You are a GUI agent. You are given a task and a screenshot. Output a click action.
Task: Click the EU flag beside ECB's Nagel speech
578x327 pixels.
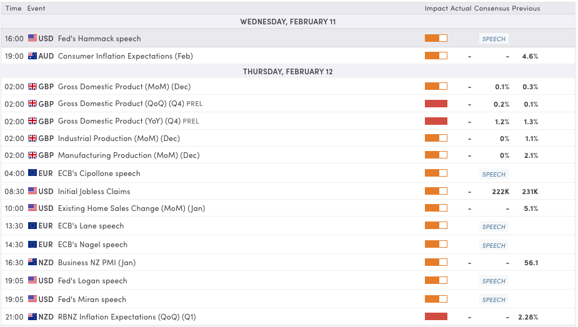pyautogui.click(x=32, y=245)
